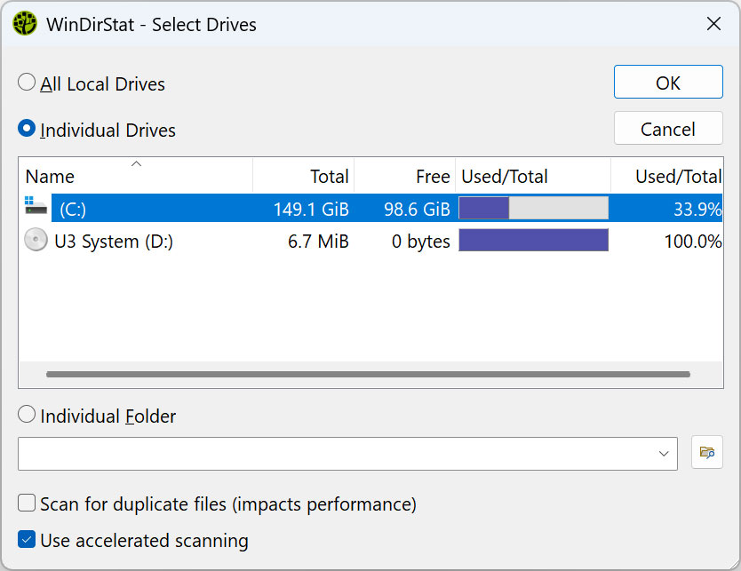Select the U3 System (D:) drive row

point(178,239)
